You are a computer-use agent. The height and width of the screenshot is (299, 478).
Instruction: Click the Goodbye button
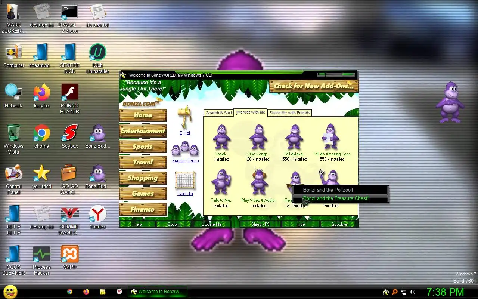coord(339,224)
